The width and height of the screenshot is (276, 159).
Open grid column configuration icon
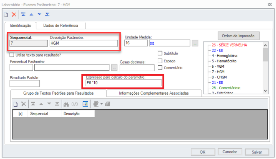point(85,104)
